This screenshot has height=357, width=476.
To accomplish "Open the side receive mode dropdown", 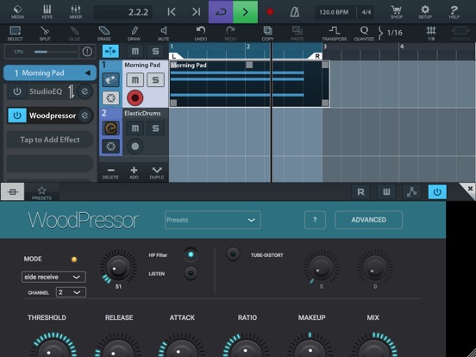I will (53, 277).
